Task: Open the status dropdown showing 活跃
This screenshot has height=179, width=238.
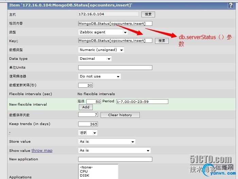Action: click(88, 133)
